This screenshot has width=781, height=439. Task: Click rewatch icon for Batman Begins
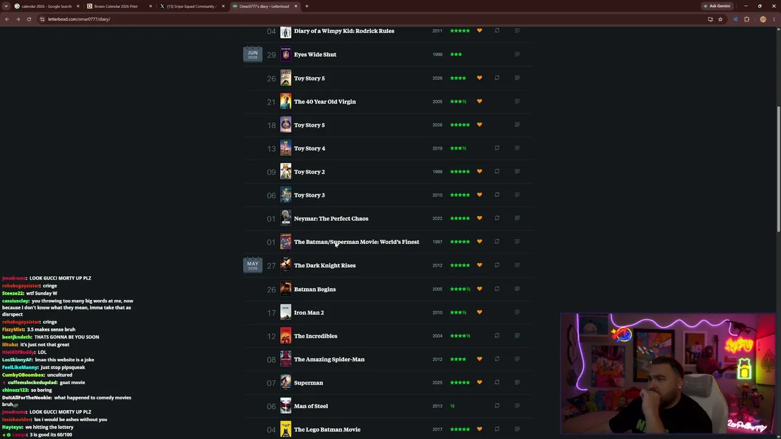pyautogui.click(x=497, y=289)
